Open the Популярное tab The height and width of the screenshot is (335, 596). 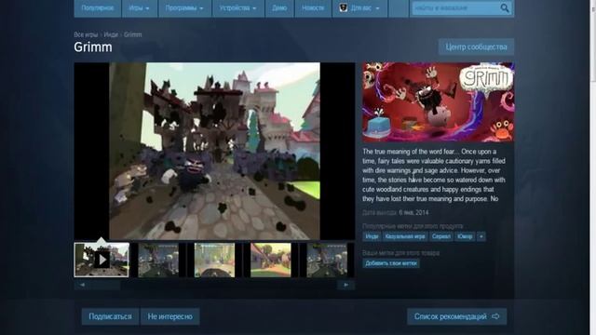coord(97,8)
